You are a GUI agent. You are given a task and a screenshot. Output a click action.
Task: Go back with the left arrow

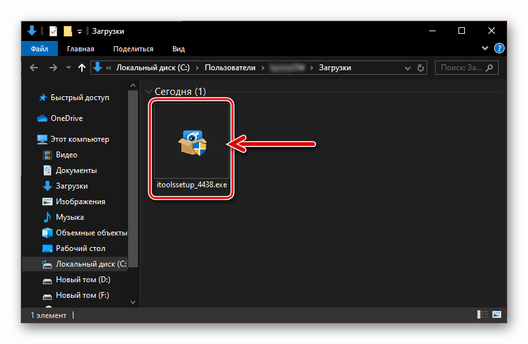pyautogui.click(x=34, y=68)
